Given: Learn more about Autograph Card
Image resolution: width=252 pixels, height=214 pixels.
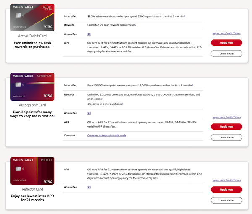Looking at the screenshot, I should point(226,137).
